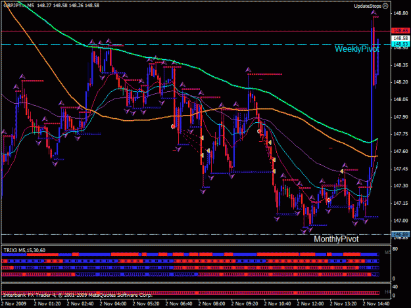Click the 147.15 price scale label

400,203
